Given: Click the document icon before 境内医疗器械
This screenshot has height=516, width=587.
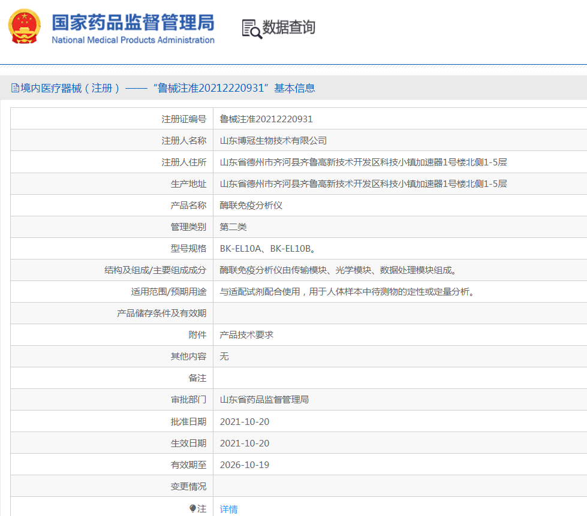Looking at the screenshot, I should pyautogui.click(x=15, y=88).
